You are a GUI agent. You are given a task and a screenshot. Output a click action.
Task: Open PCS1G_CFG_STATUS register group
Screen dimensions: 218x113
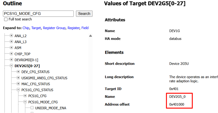click(37, 90)
